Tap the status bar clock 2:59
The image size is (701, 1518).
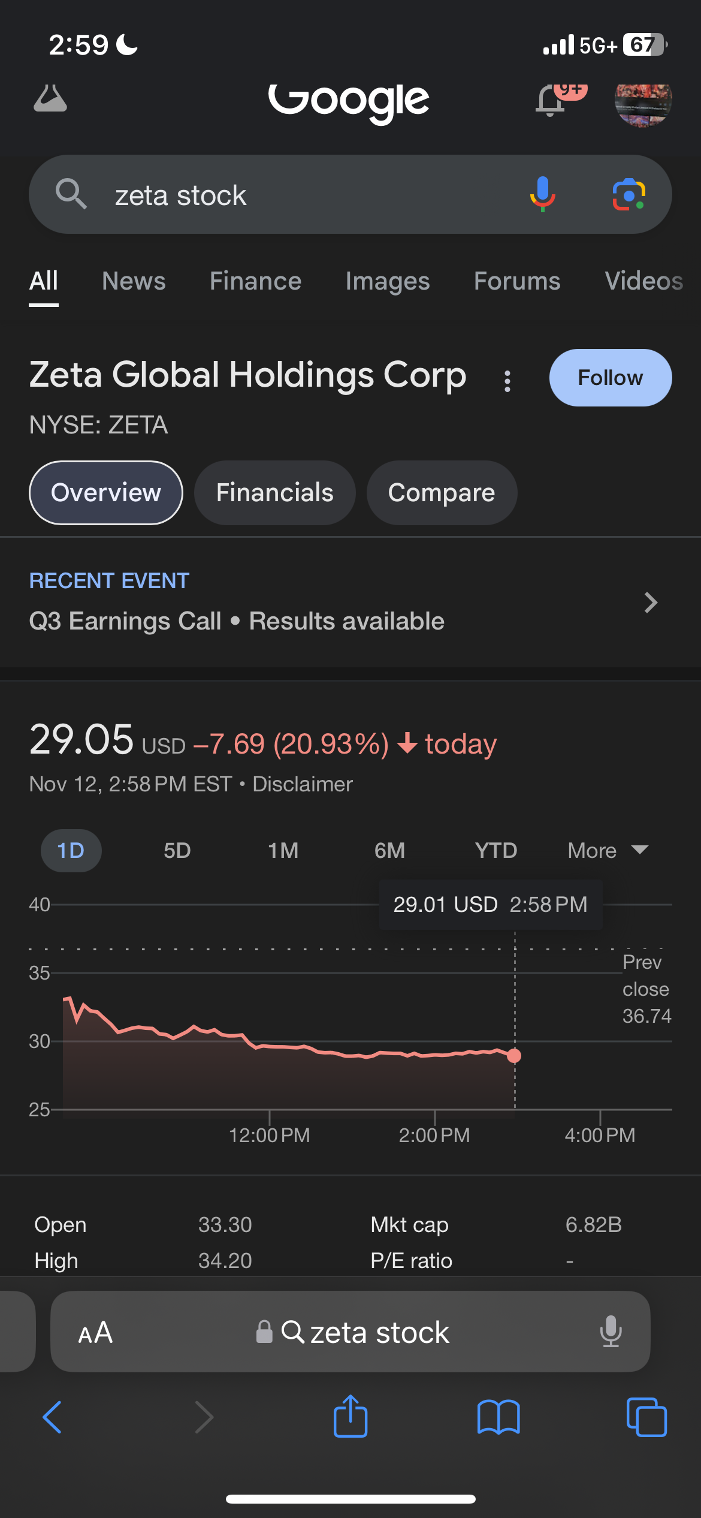click(x=78, y=45)
